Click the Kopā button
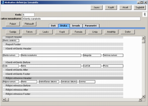Viewport: 148px width, 106px height. coord(62,32)
